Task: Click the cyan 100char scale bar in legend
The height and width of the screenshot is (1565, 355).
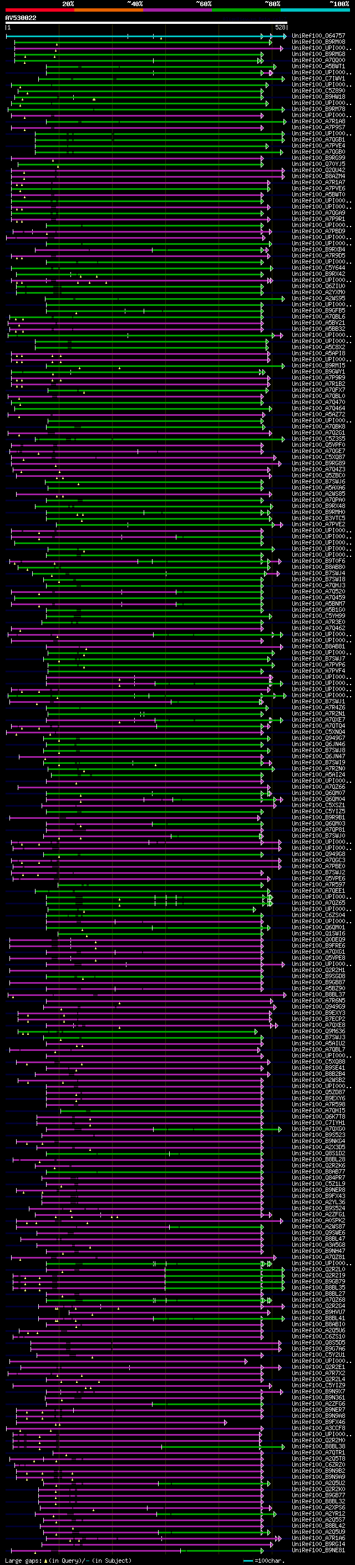Action: (247, 1561)
